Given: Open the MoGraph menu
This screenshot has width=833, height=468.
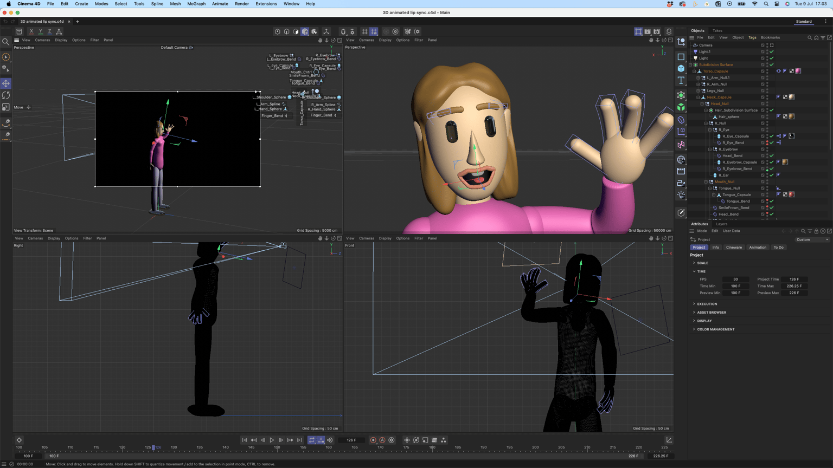Looking at the screenshot, I should 196,4.
